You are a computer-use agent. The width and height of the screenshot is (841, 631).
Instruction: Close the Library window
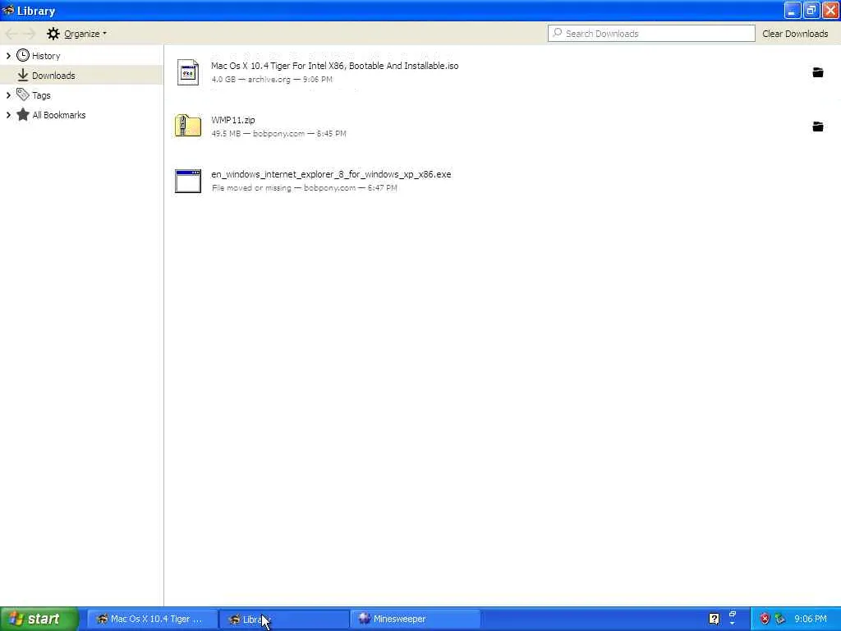click(830, 10)
